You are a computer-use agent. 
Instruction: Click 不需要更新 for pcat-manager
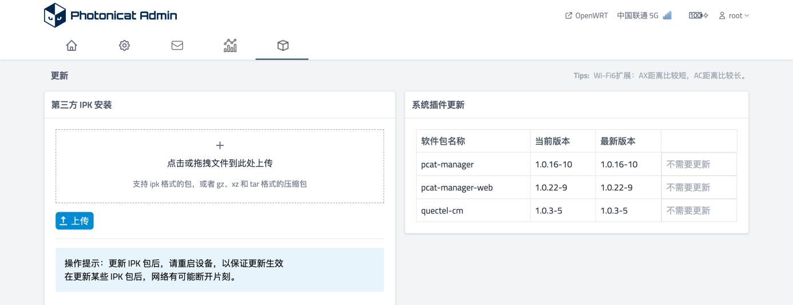pyautogui.click(x=688, y=164)
